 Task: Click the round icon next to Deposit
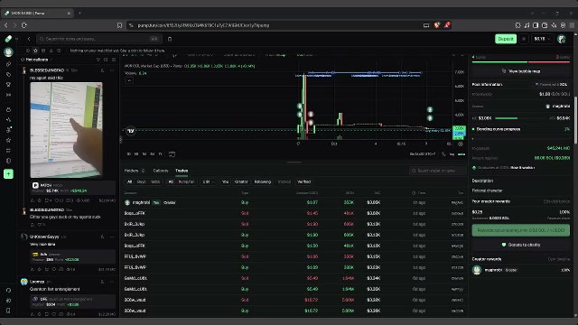524,39
